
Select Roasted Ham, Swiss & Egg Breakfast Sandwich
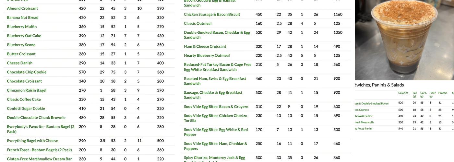point(215,81)
